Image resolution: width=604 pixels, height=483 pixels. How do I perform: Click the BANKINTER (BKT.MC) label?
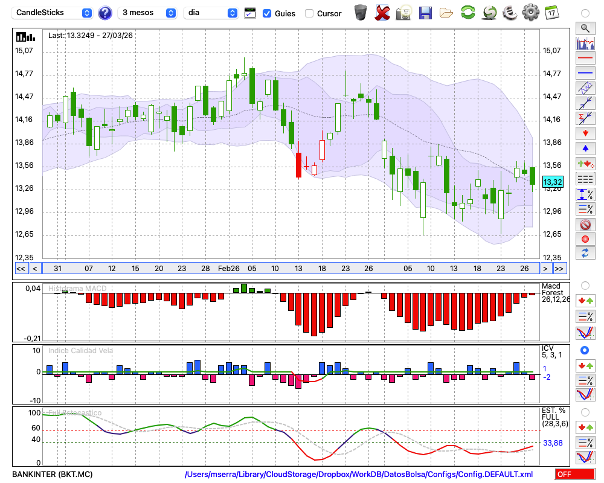point(53,474)
